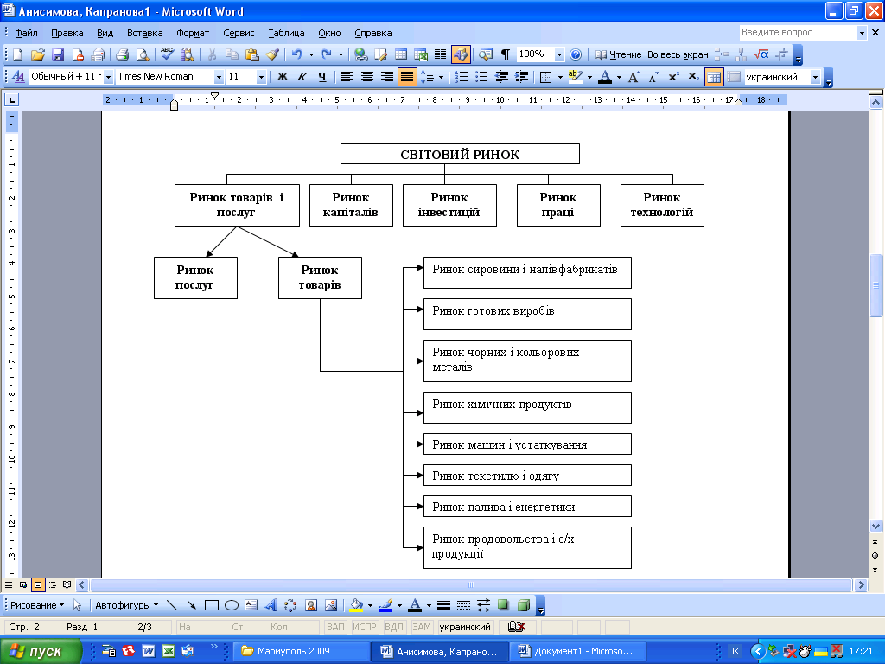This screenshot has width=885, height=664.
Task: Activate Format Painter brush
Action: tap(272, 54)
